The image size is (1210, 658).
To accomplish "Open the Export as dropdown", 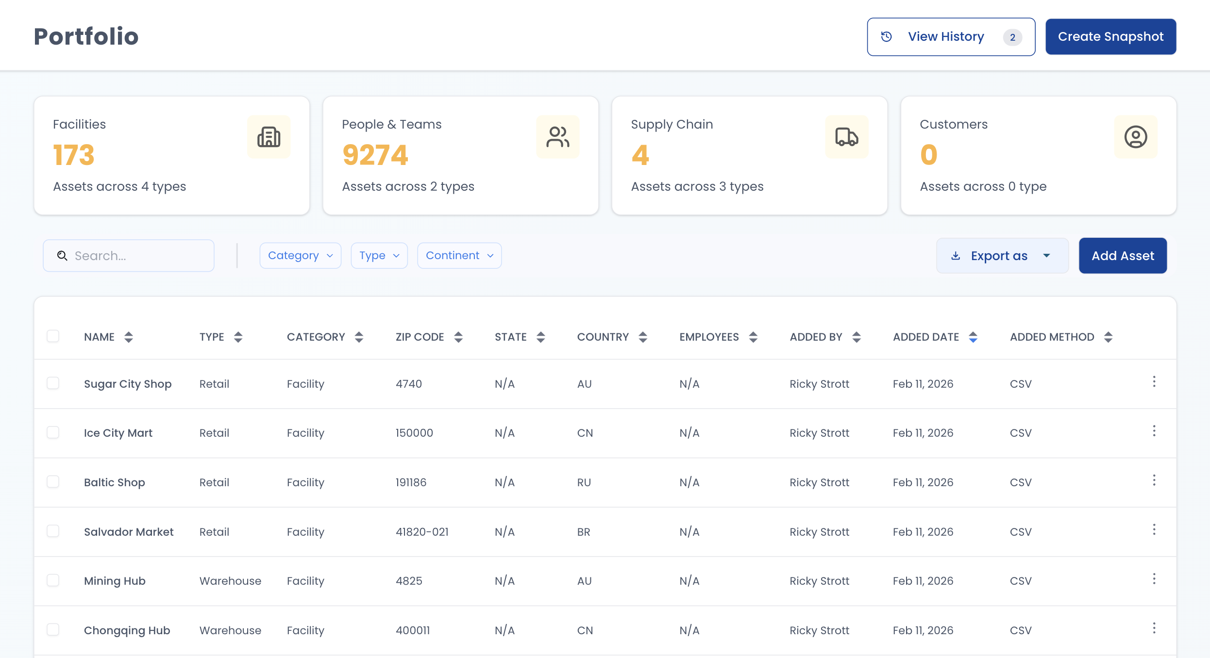I will coord(1002,256).
